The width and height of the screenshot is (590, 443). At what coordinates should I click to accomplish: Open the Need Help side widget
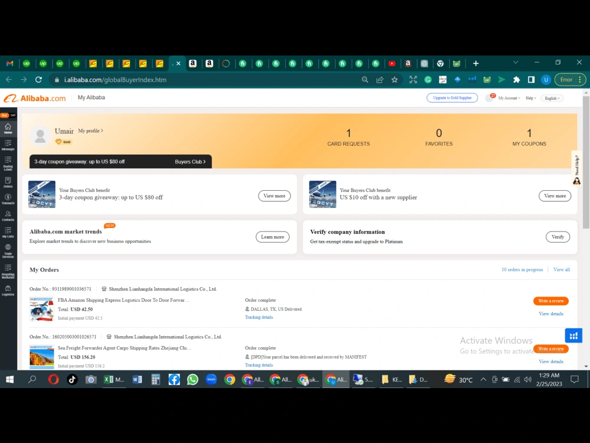[x=576, y=169]
